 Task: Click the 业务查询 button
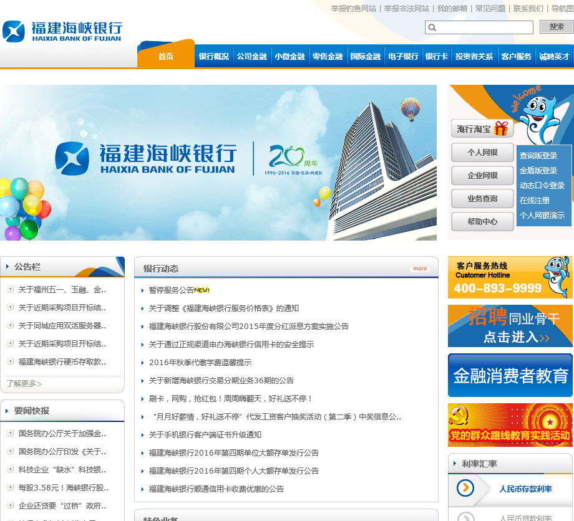click(x=482, y=199)
